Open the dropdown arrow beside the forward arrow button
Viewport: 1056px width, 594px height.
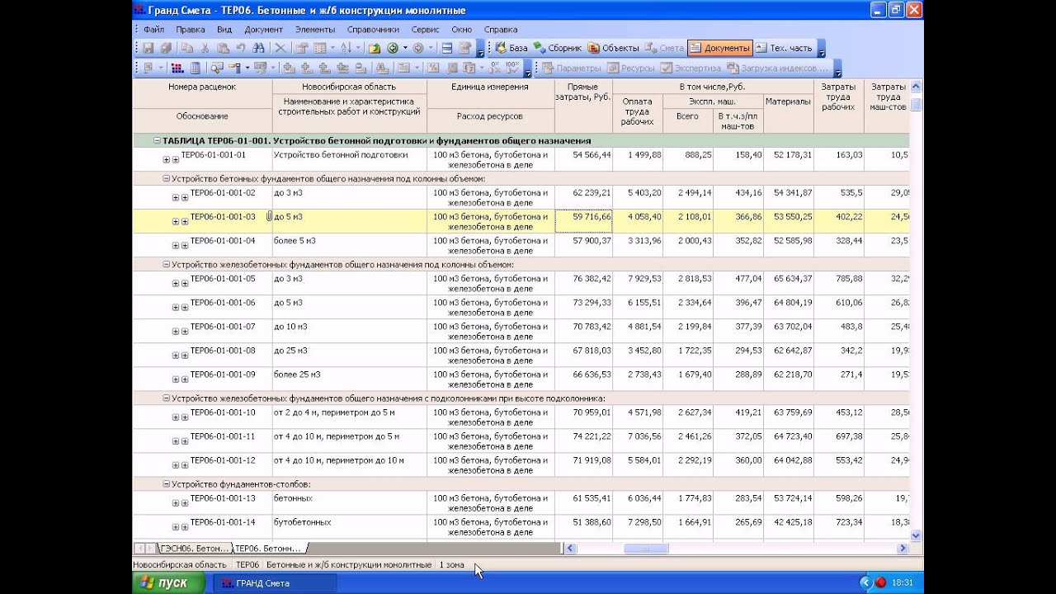pyautogui.click(x=430, y=48)
